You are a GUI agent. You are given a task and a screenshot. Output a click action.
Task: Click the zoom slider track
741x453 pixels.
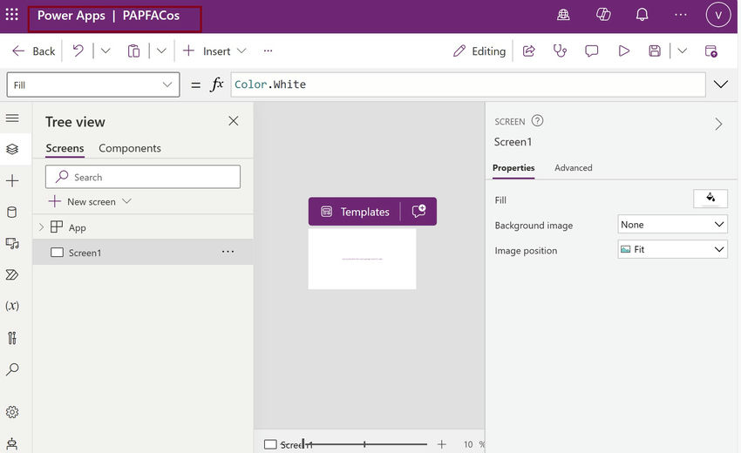365,444
